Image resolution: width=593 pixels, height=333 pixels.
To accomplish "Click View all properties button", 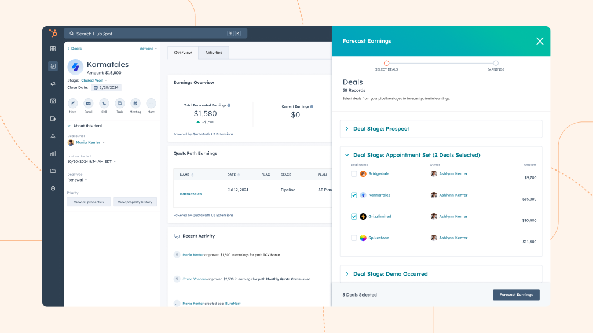I will [x=89, y=202].
